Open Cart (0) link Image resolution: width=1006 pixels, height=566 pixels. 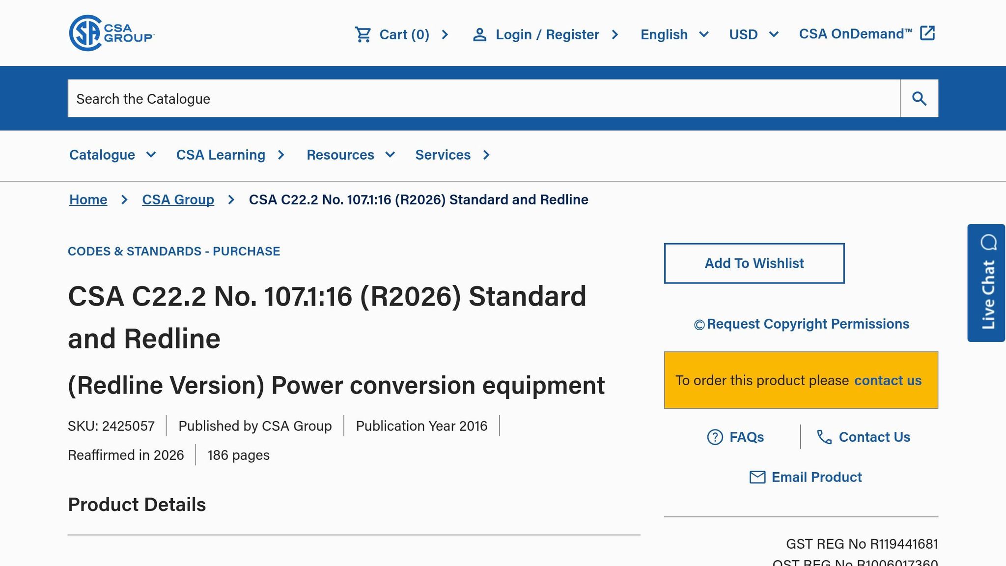[404, 34]
